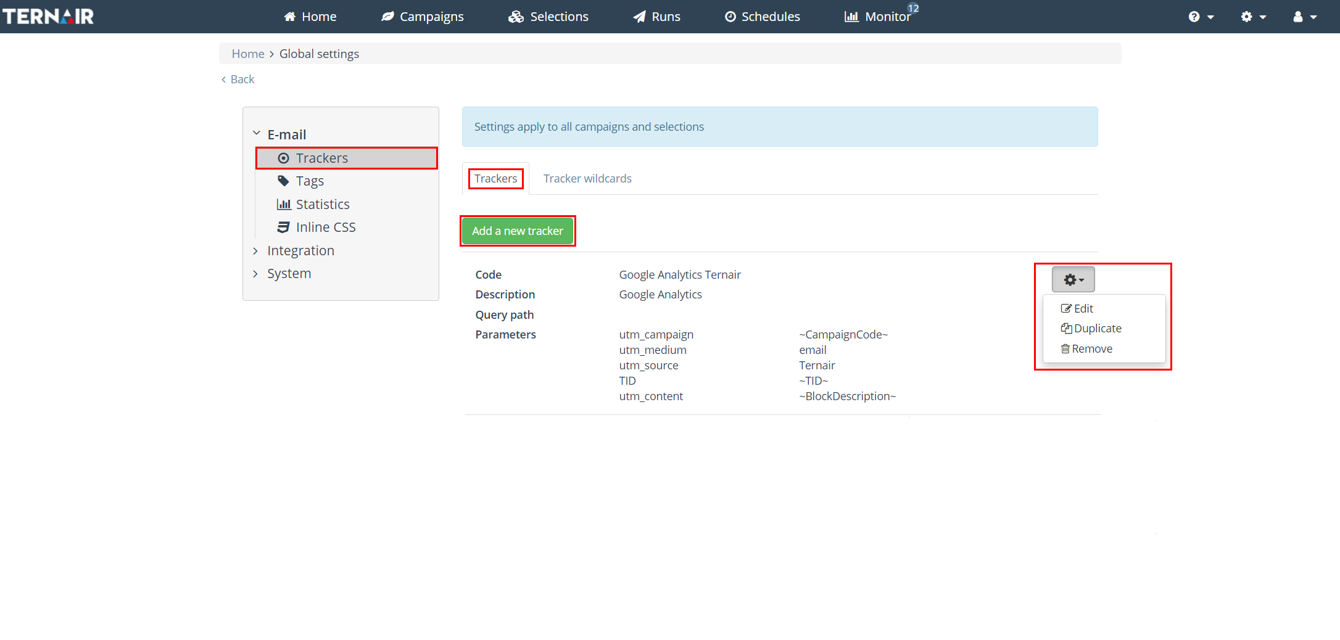
Task: Choose Remove from the tracker menu
Action: 1086,348
